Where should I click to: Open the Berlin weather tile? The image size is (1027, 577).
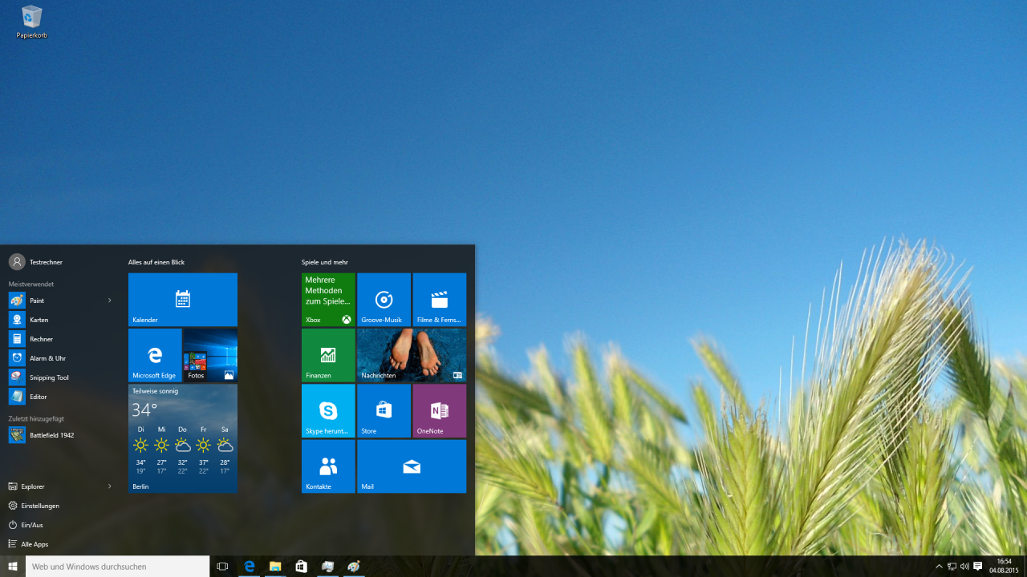(183, 438)
